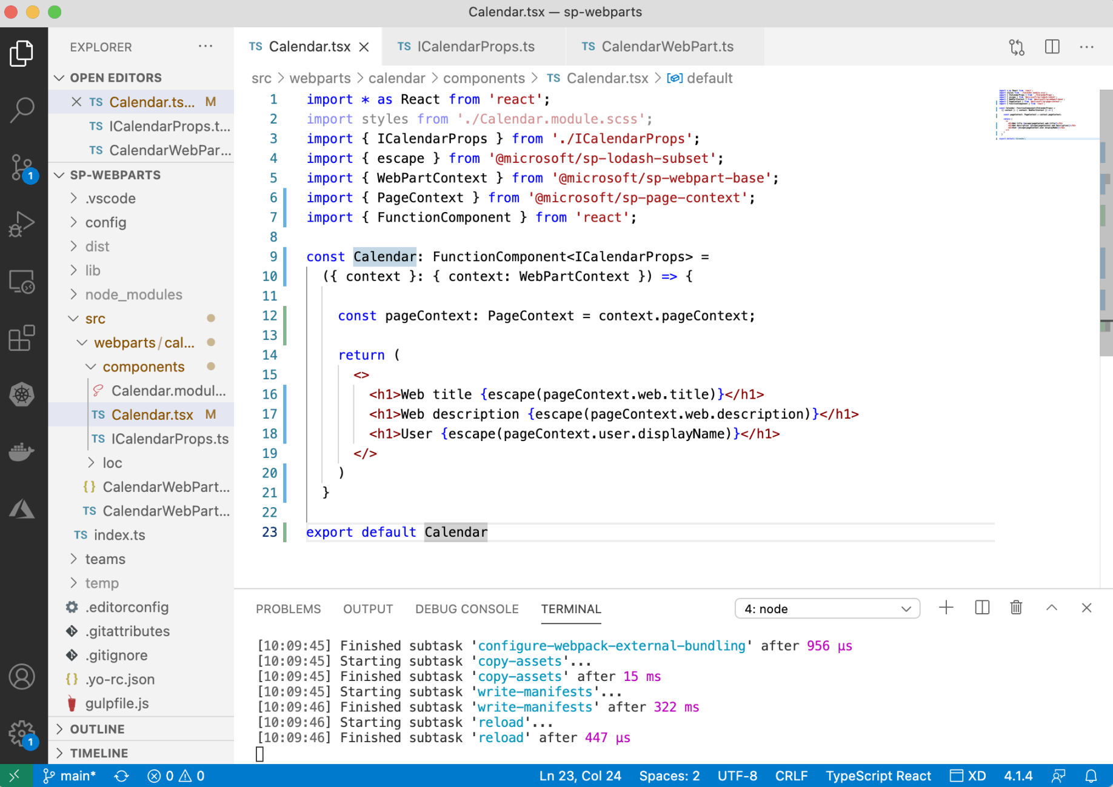Open the terminal selector '4: node' dropdown
The height and width of the screenshot is (787, 1113).
coord(827,609)
